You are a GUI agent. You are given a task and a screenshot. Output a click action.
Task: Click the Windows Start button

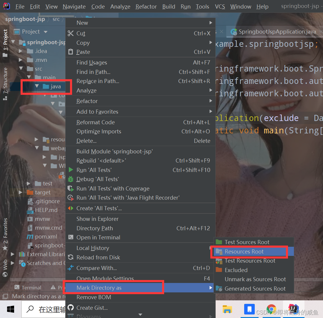click(x=11, y=309)
